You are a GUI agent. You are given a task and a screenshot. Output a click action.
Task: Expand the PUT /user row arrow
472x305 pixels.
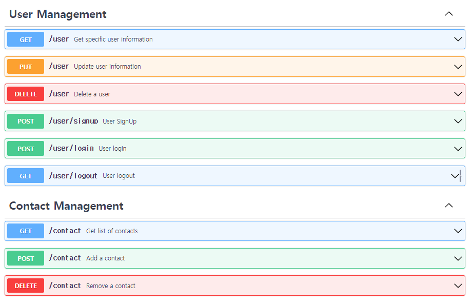[x=458, y=67]
